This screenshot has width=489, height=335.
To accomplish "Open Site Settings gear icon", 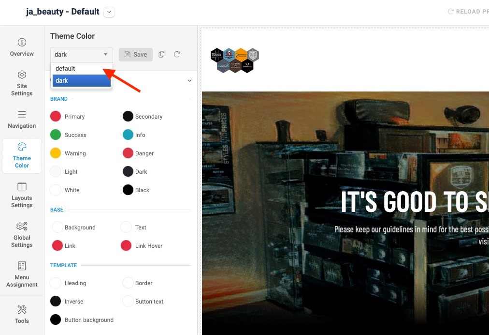I will pyautogui.click(x=22, y=75).
